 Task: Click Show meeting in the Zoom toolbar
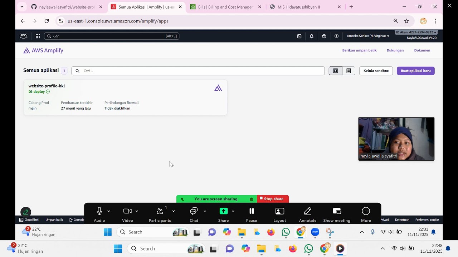[337, 214]
